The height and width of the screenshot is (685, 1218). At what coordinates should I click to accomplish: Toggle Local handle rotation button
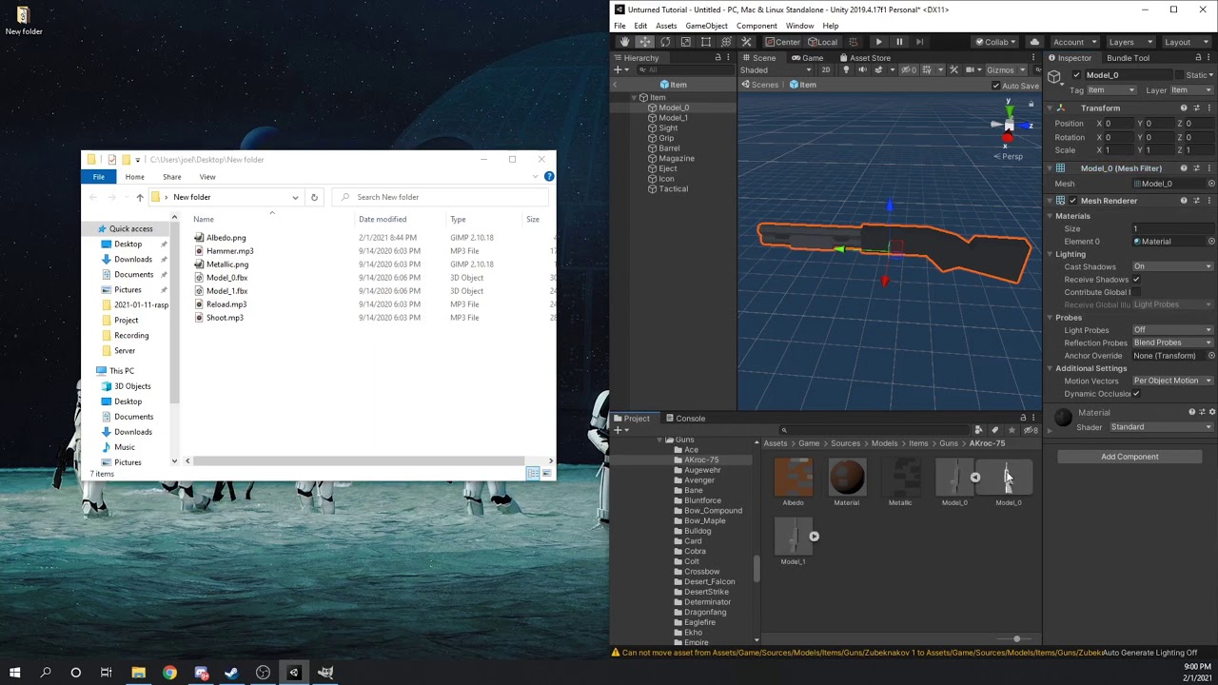coord(823,42)
